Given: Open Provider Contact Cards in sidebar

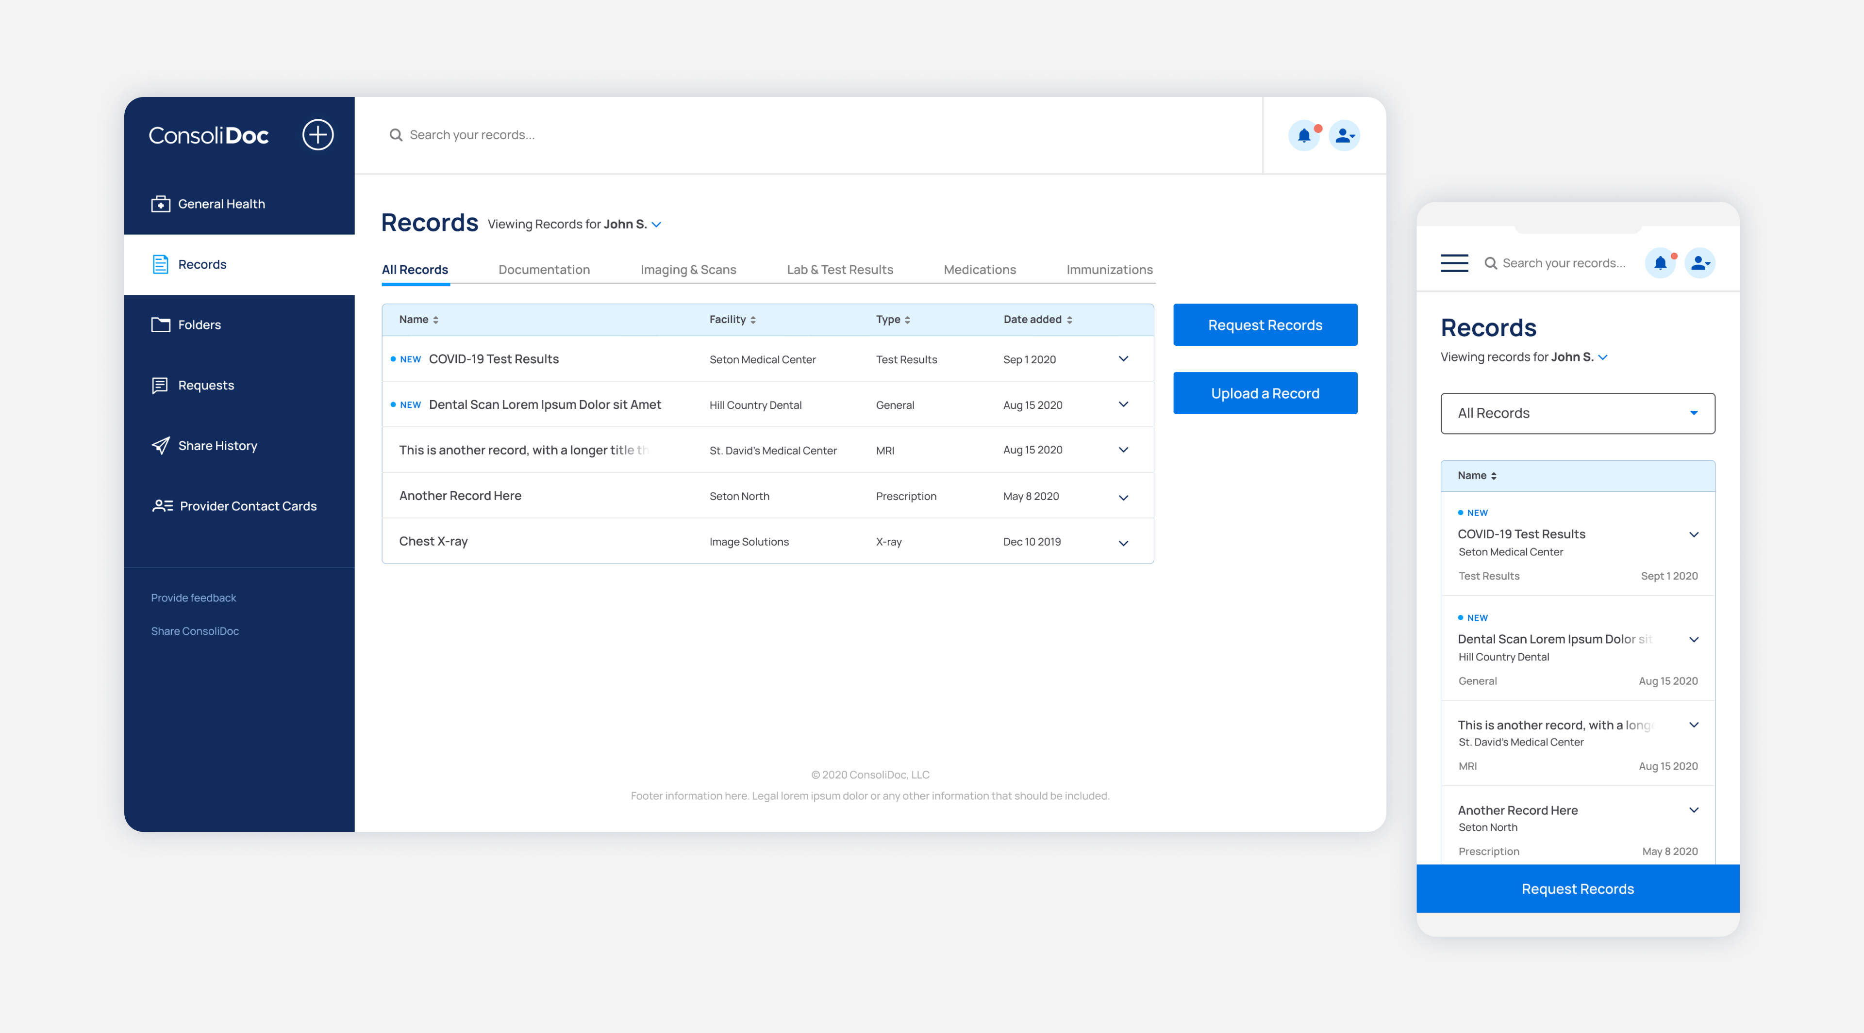Looking at the screenshot, I should (248, 506).
